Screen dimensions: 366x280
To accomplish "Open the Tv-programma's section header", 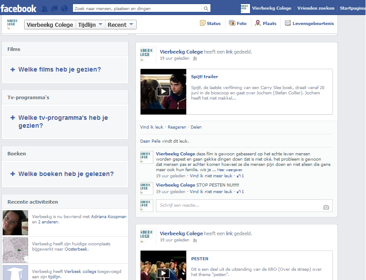I will [x=28, y=97].
